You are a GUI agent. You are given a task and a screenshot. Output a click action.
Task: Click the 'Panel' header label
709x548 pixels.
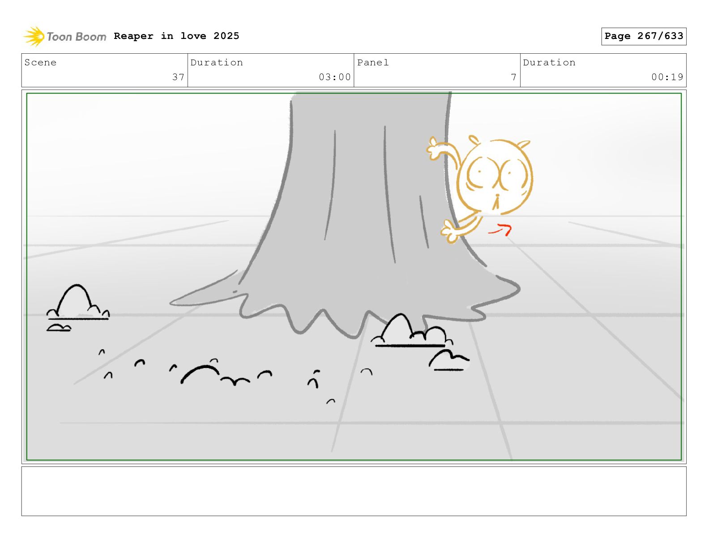tap(373, 63)
